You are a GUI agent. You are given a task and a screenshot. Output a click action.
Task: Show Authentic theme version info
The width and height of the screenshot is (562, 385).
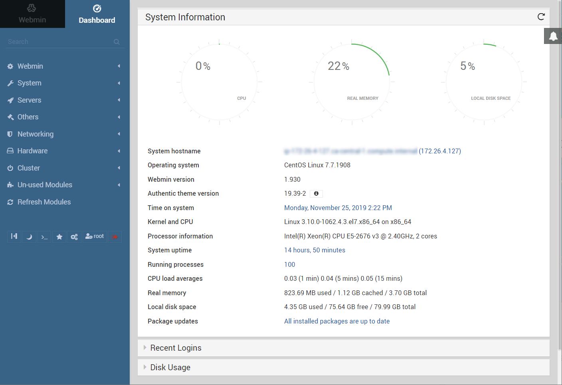(x=316, y=194)
